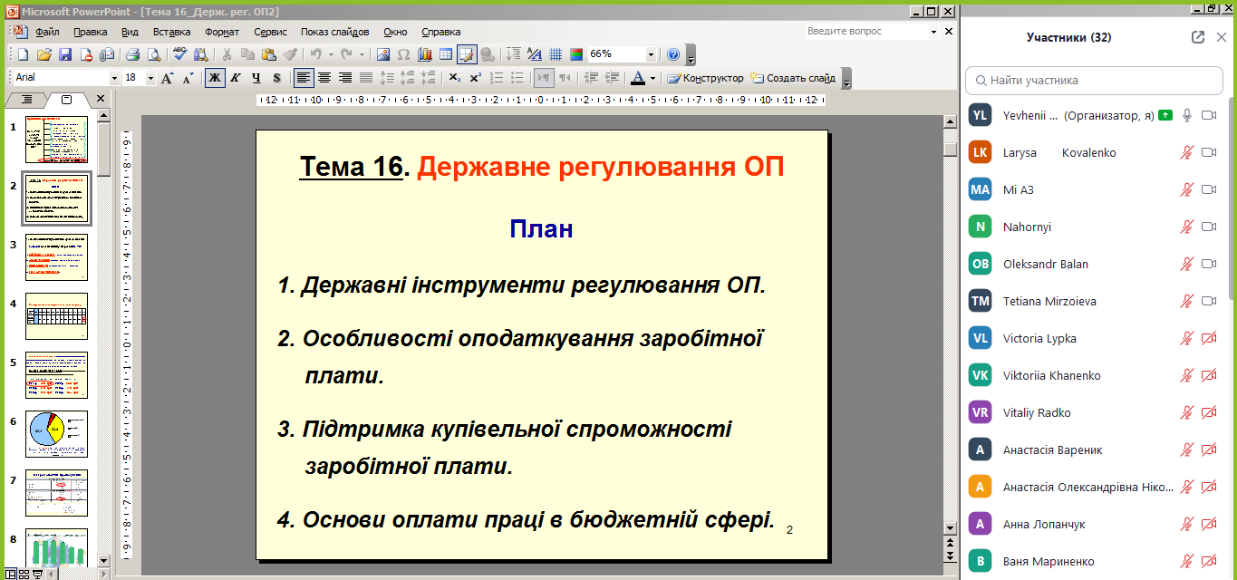
Task: Run the ABC spelling check
Action: click(x=179, y=54)
